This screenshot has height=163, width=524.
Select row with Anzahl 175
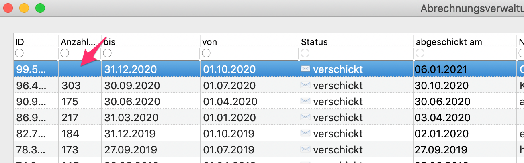pyautogui.click(x=268, y=101)
